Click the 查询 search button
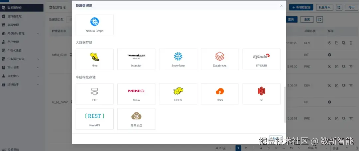The height and width of the screenshot is (151, 359). (x=291, y=20)
